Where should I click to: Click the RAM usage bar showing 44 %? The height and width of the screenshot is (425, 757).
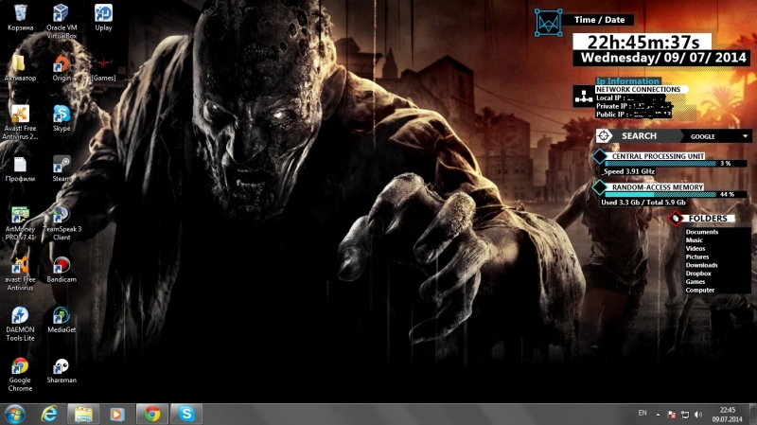coord(675,195)
